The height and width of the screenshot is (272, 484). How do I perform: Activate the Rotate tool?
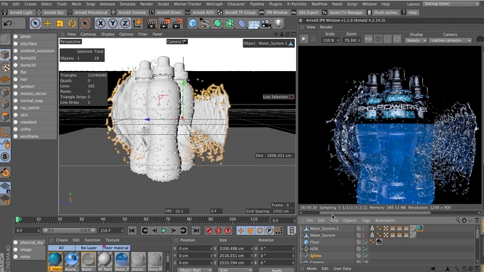72,23
